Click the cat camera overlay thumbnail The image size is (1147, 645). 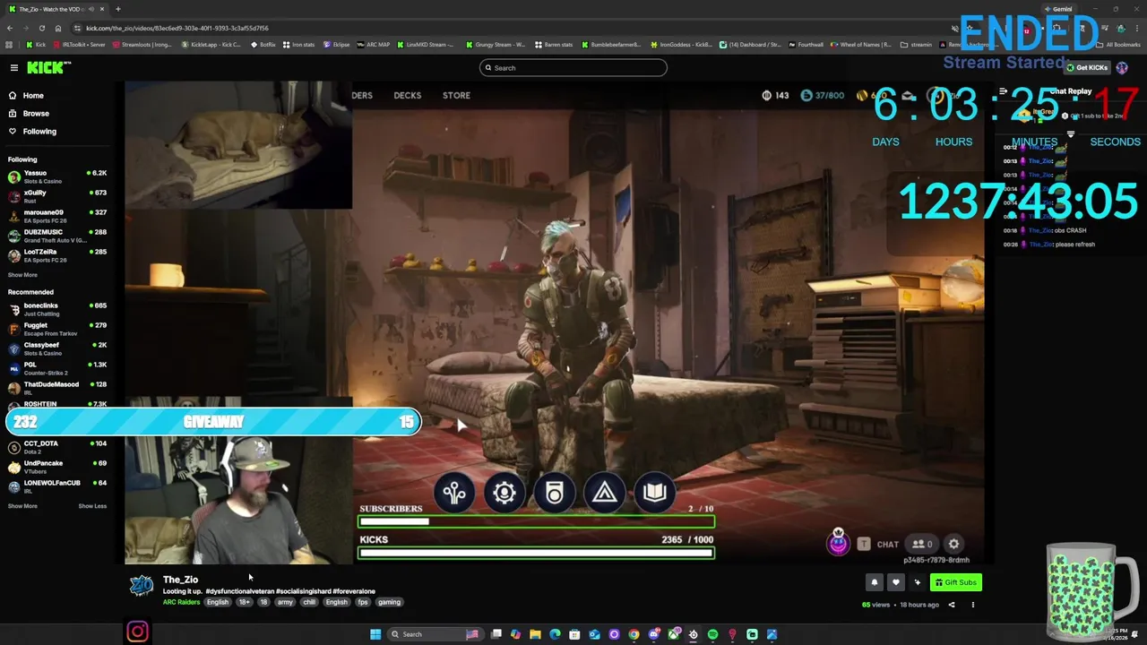tap(238, 145)
